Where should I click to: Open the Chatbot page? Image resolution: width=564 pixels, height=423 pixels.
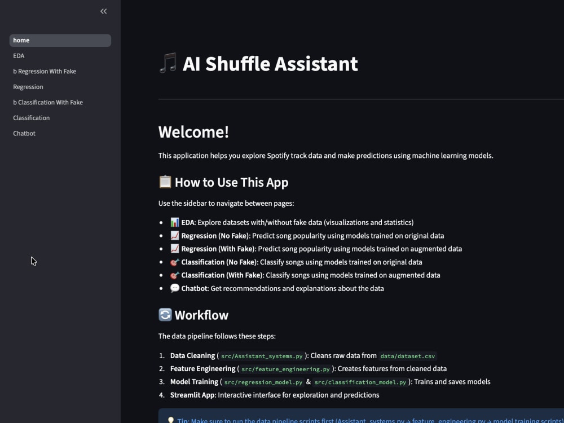pos(60,133)
